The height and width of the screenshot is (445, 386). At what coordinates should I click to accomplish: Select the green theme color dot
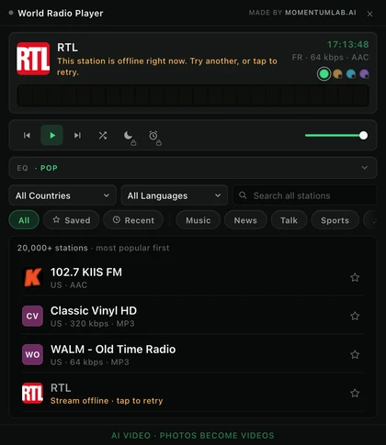(324, 74)
